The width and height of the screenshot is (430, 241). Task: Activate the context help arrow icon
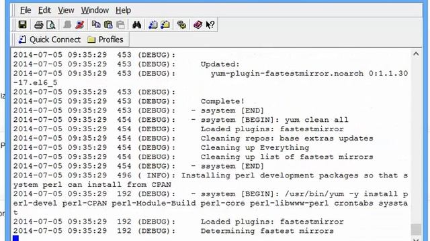210,25
